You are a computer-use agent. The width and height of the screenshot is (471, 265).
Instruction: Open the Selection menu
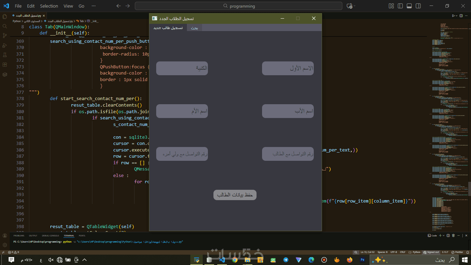49,6
